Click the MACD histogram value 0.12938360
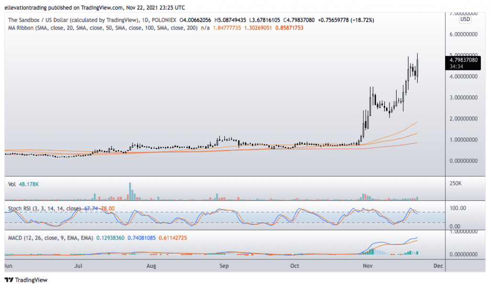The width and height of the screenshot is (490, 288). tap(111, 238)
